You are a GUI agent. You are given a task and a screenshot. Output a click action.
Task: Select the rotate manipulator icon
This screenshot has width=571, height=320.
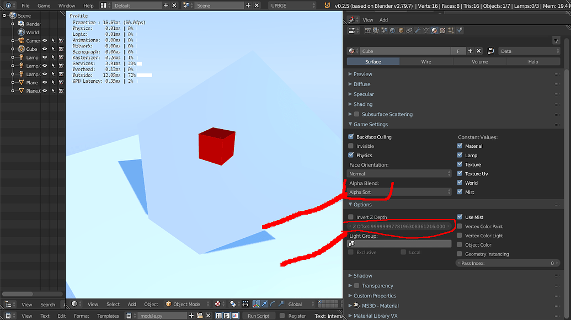click(x=273, y=304)
